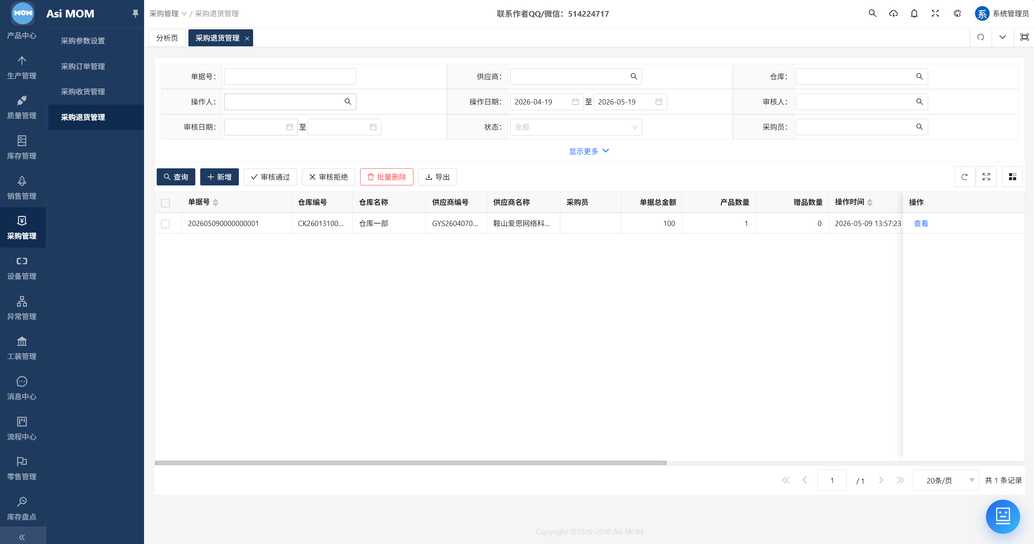Open the 采购管理 sidebar module
Image resolution: width=1034 pixels, height=544 pixels.
point(22,228)
